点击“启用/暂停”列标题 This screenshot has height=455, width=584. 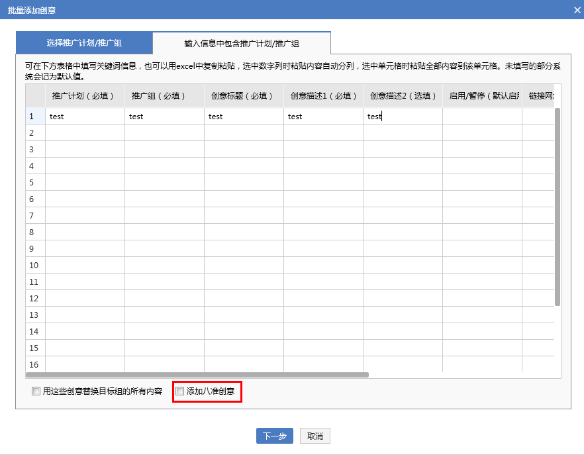[x=481, y=95]
